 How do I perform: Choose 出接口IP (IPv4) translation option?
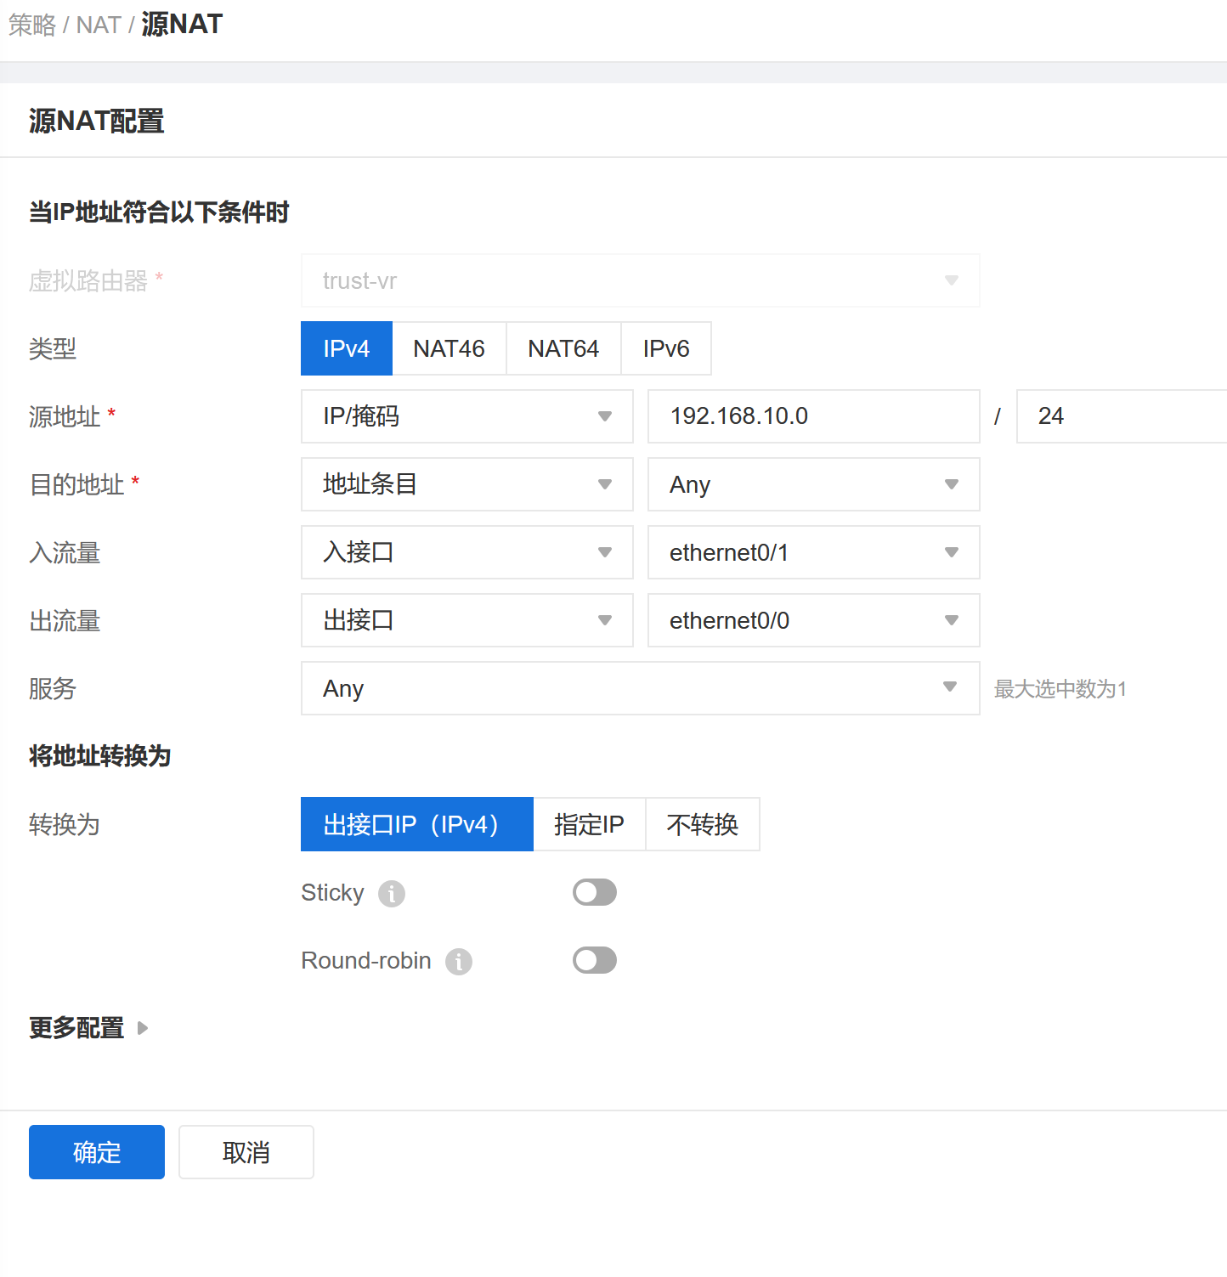pyautogui.click(x=417, y=824)
